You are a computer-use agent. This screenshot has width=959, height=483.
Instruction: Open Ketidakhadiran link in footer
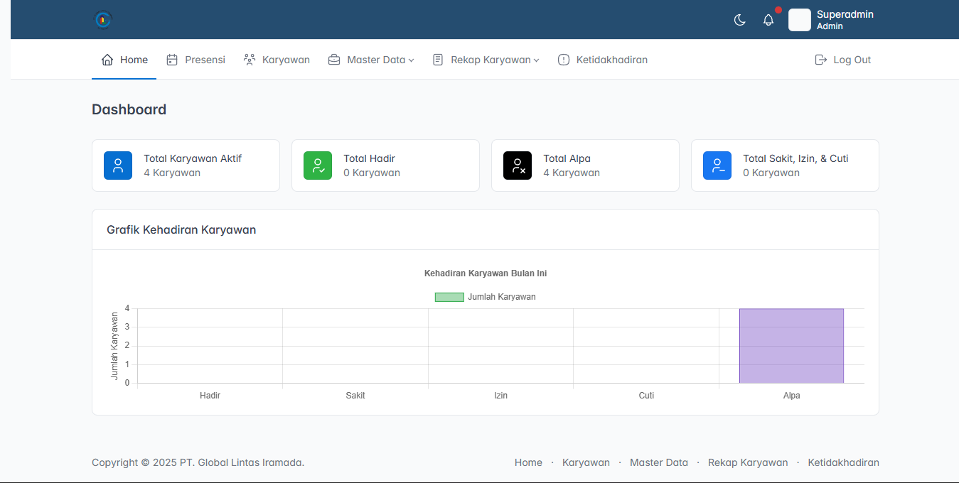(843, 462)
